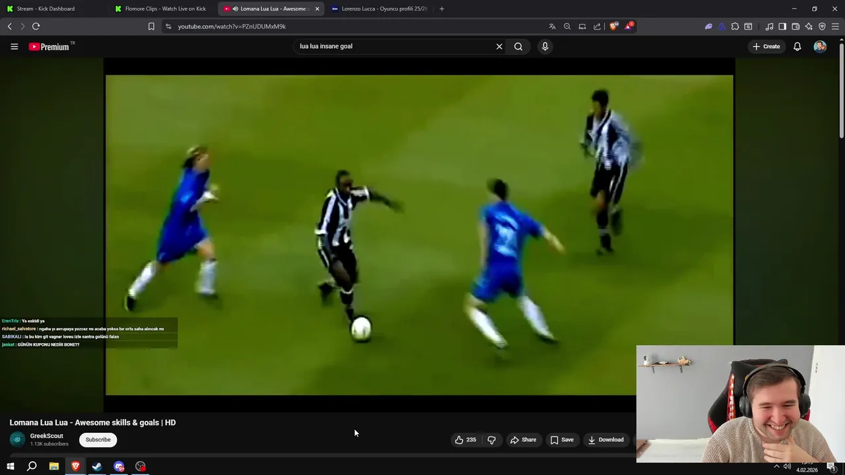The width and height of the screenshot is (845, 475).
Task: Select the Lomana Lua Lua YouTube tab
Action: (x=271, y=9)
